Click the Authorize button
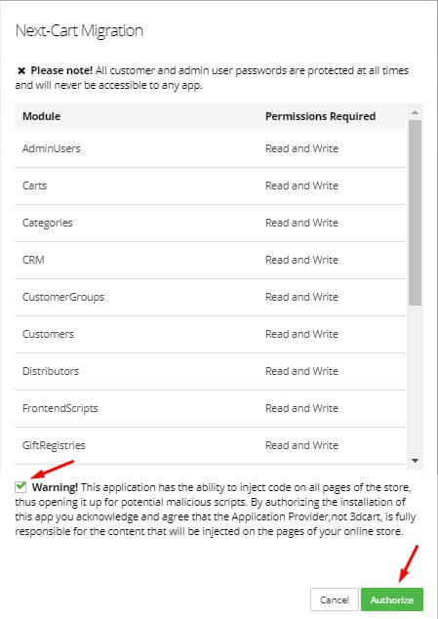This screenshot has height=619, width=438. [x=392, y=599]
